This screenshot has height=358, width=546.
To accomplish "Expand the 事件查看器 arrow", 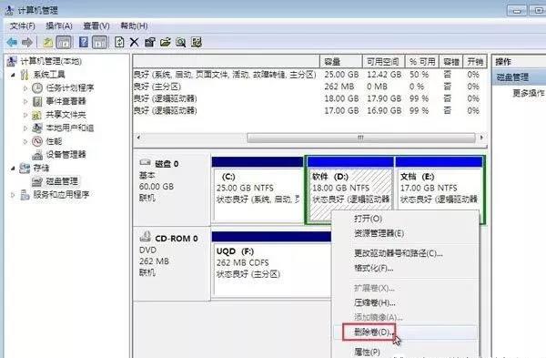I will [x=25, y=101].
